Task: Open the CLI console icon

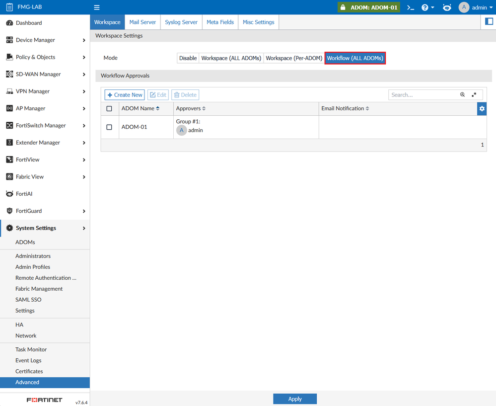Action: pyautogui.click(x=411, y=7)
